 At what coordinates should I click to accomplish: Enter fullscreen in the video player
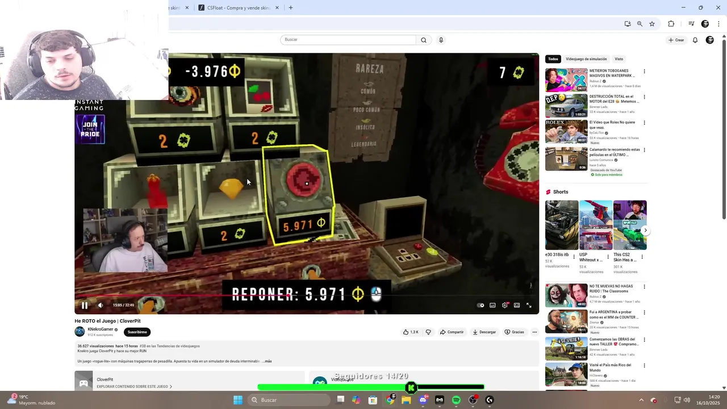pos(529,305)
